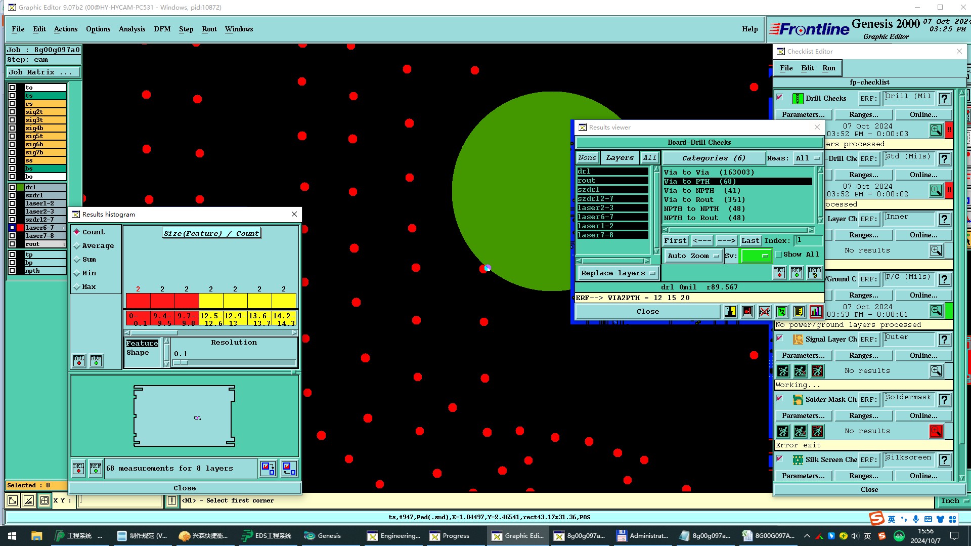Open result viewer magnifier for Drill Checks
The height and width of the screenshot is (546, 971).
(x=936, y=130)
